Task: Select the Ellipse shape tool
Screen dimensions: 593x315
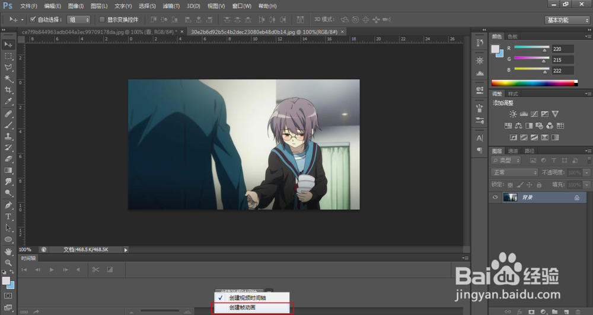Action: 8,239
